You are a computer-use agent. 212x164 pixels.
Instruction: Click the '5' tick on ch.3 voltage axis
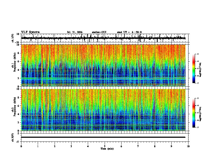click(19, 133)
